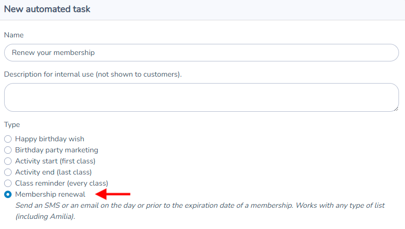Select Activity start (first class) radio button

point(8,161)
